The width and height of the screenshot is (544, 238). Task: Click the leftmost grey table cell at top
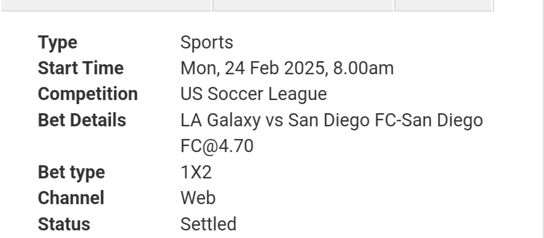pyautogui.click(x=106, y=5)
